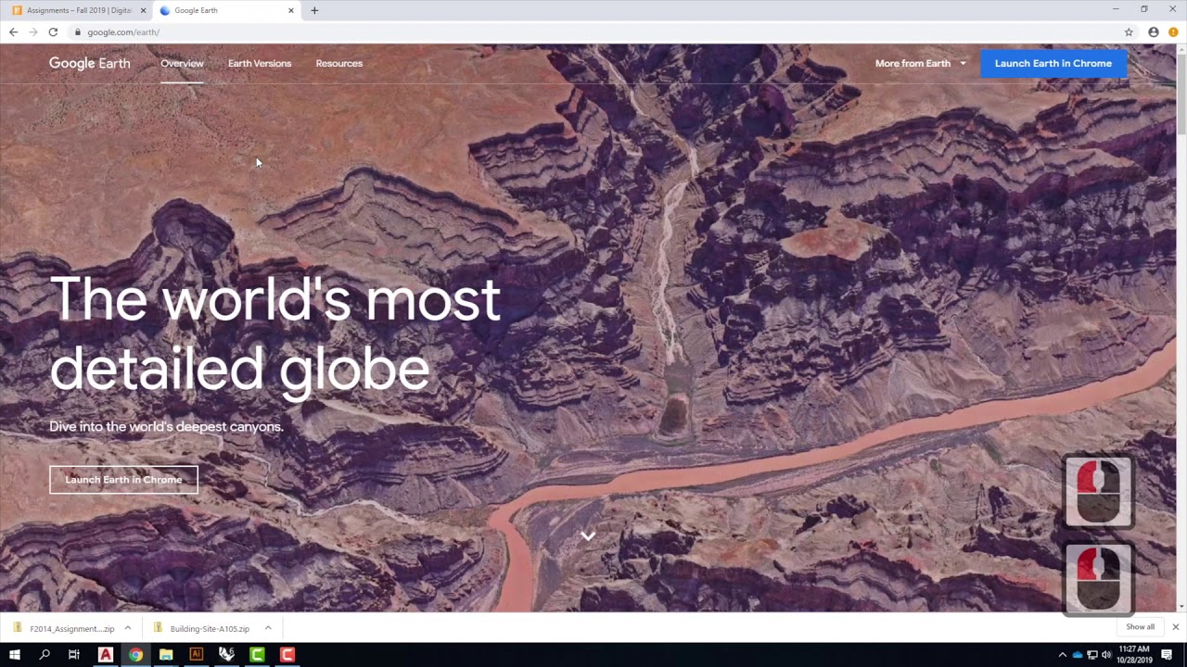This screenshot has height=667, width=1187.
Task: Click the scroll-down chevron on the hero image
Action: [x=588, y=535]
